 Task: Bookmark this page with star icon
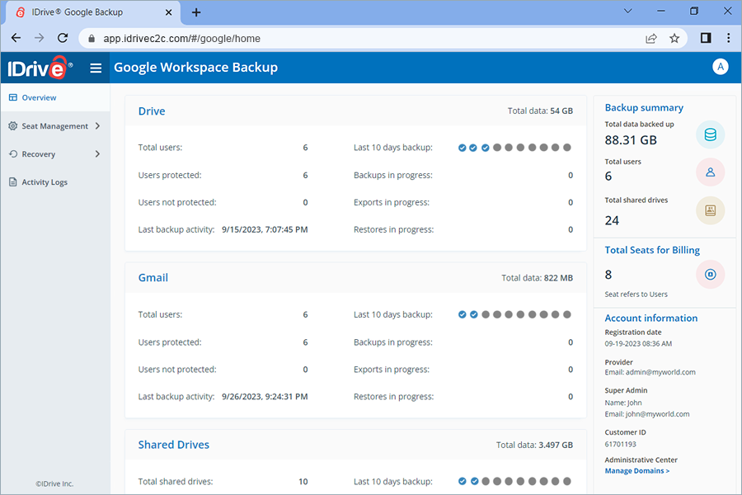click(674, 39)
